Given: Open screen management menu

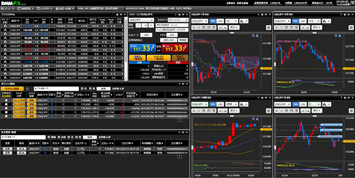Looking at the screenshot, I should click(26, 9).
